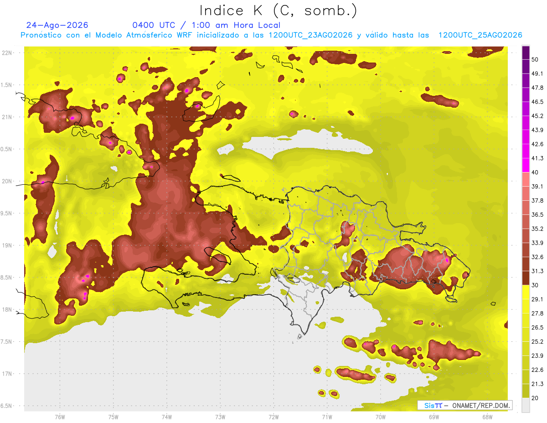The height and width of the screenshot is (423, 547).
Task: Click colorbar label "22.6"
Action: [537, 370]
